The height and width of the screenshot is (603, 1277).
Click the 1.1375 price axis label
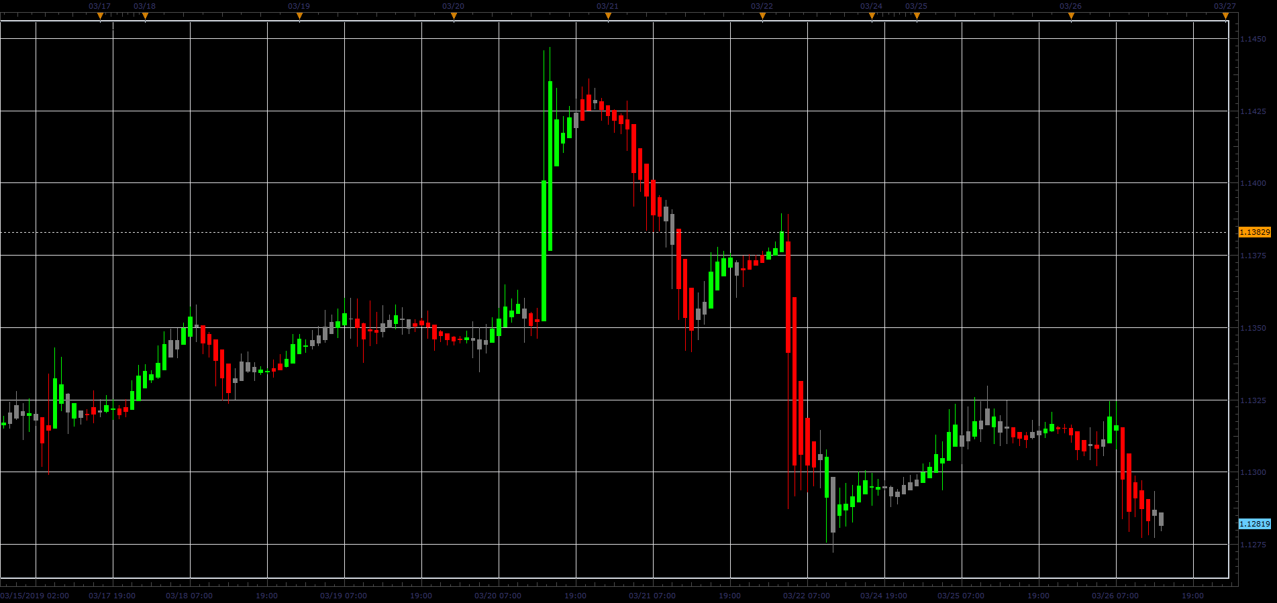pyautogui.click(x=1254, y=256)
